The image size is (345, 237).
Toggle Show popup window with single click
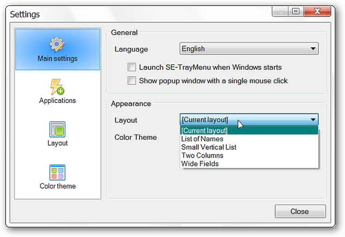(132, 81)
